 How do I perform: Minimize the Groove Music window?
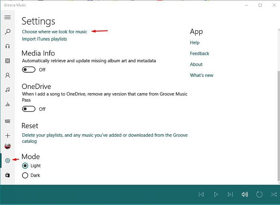tap(246, 5)
